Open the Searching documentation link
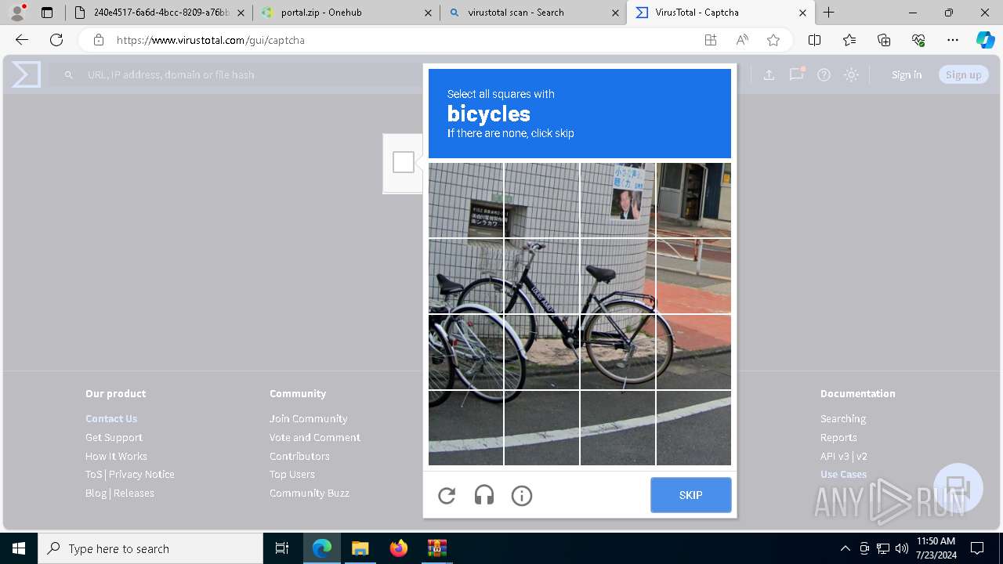 tap(843, 418)
